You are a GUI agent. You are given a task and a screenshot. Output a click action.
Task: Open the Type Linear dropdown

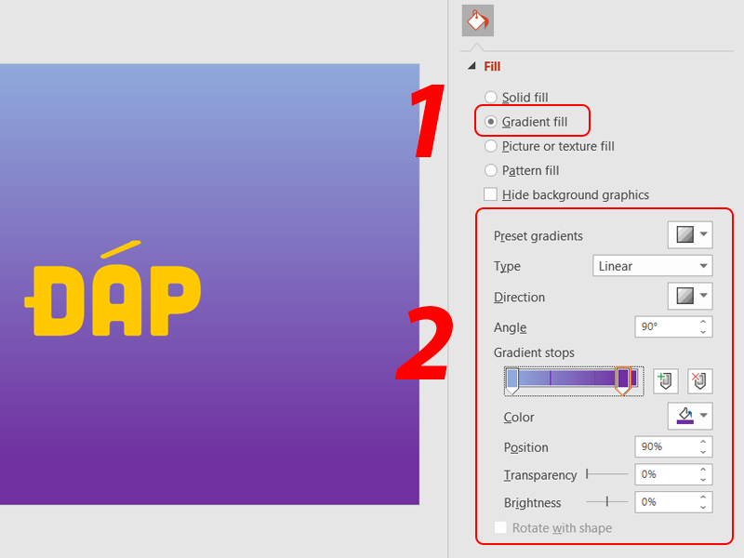pyautogui.click(x=652, y=266)
